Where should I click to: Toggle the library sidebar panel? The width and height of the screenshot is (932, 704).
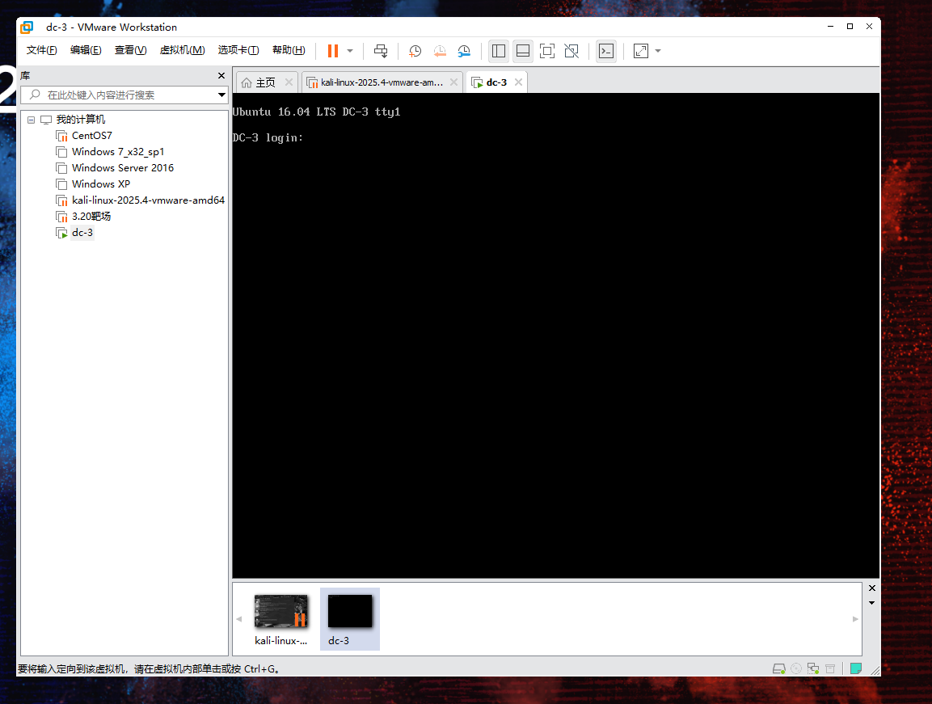tap(499, 51)
